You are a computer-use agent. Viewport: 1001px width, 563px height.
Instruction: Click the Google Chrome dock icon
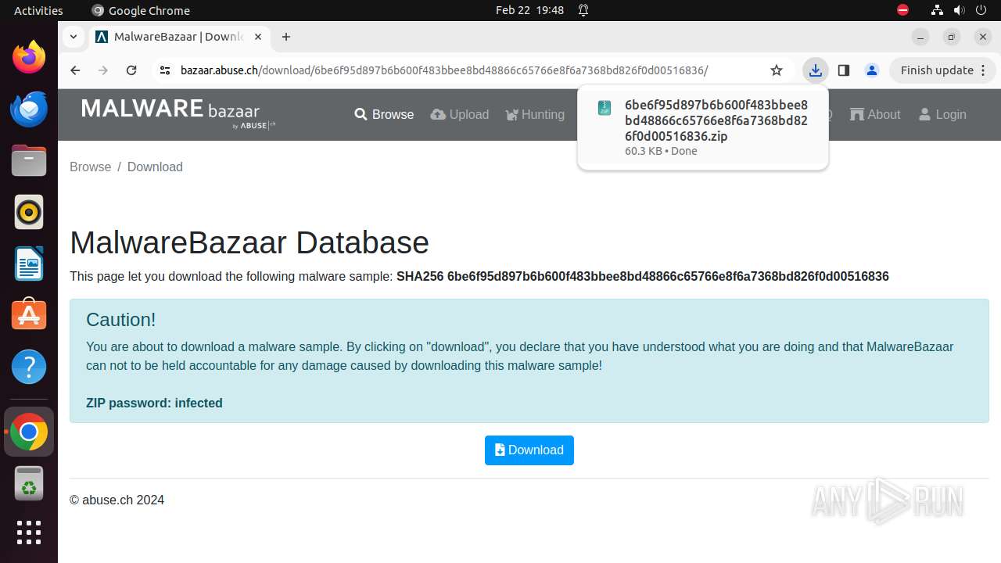29,432
